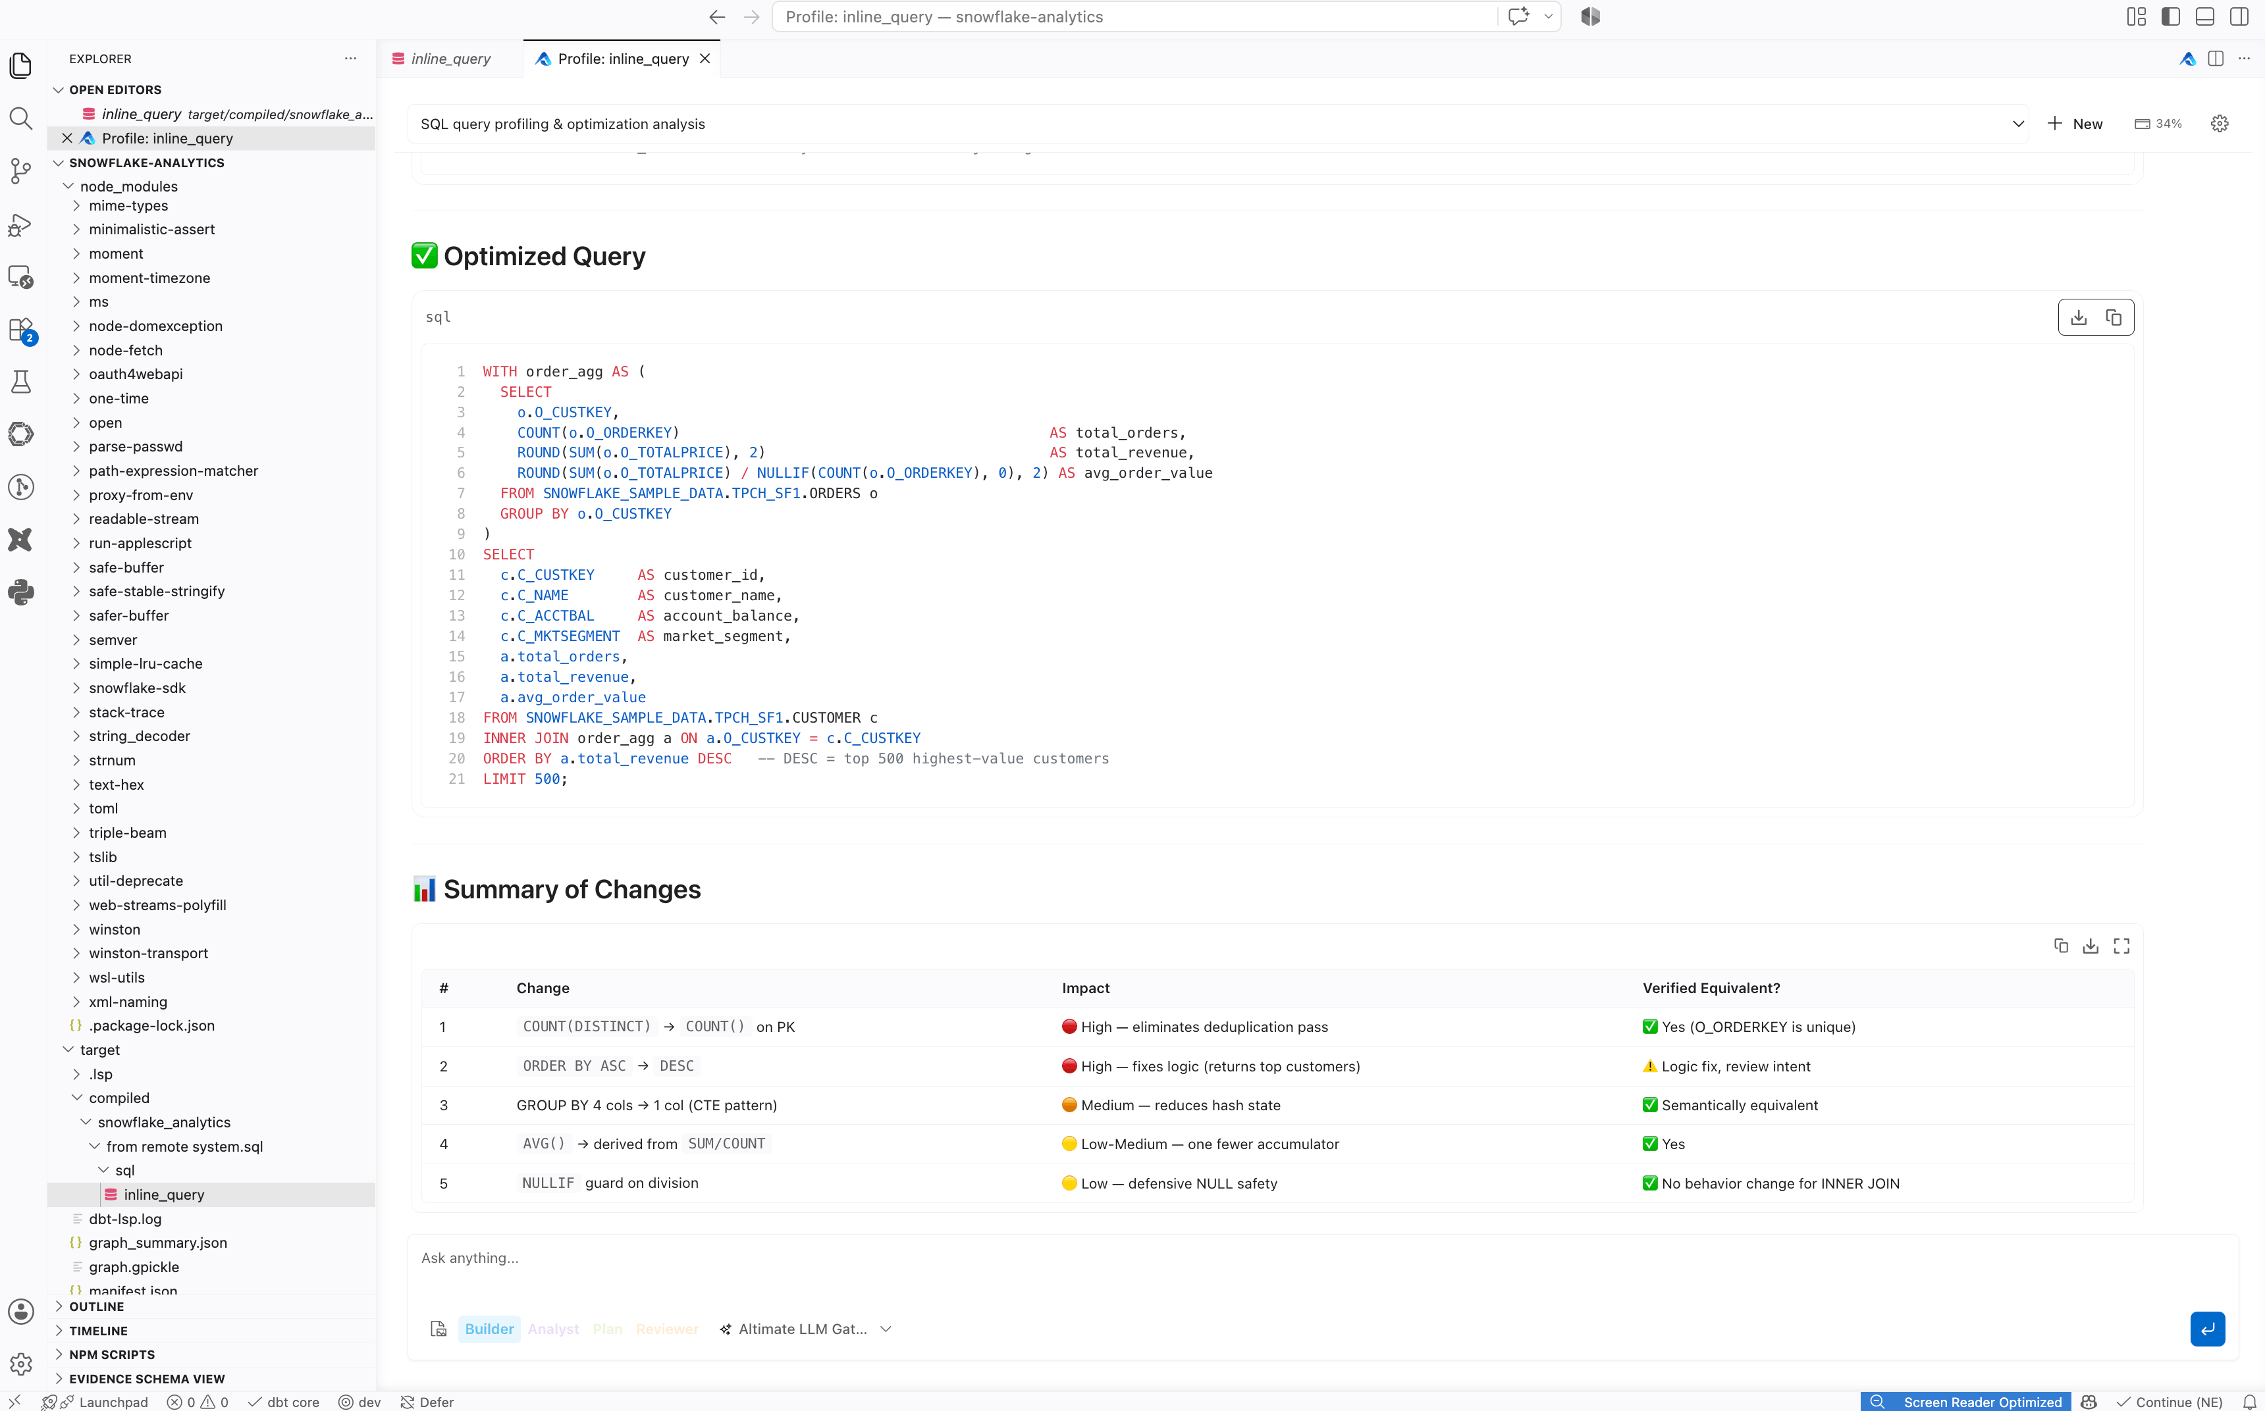Open the Manage gear in activity bar
Viewport: 2265px width, 1411px height.
[x=20, y=1364]
